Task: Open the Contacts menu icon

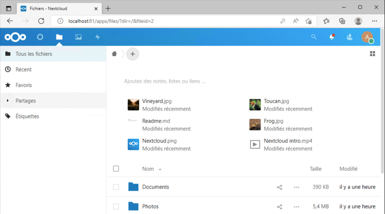Action: (x=349, y=37)
